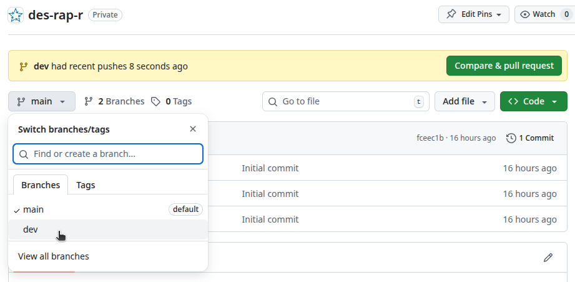Select the dev branch from list
The width and height of the screenshot is (575, 282).
[31, 229]
